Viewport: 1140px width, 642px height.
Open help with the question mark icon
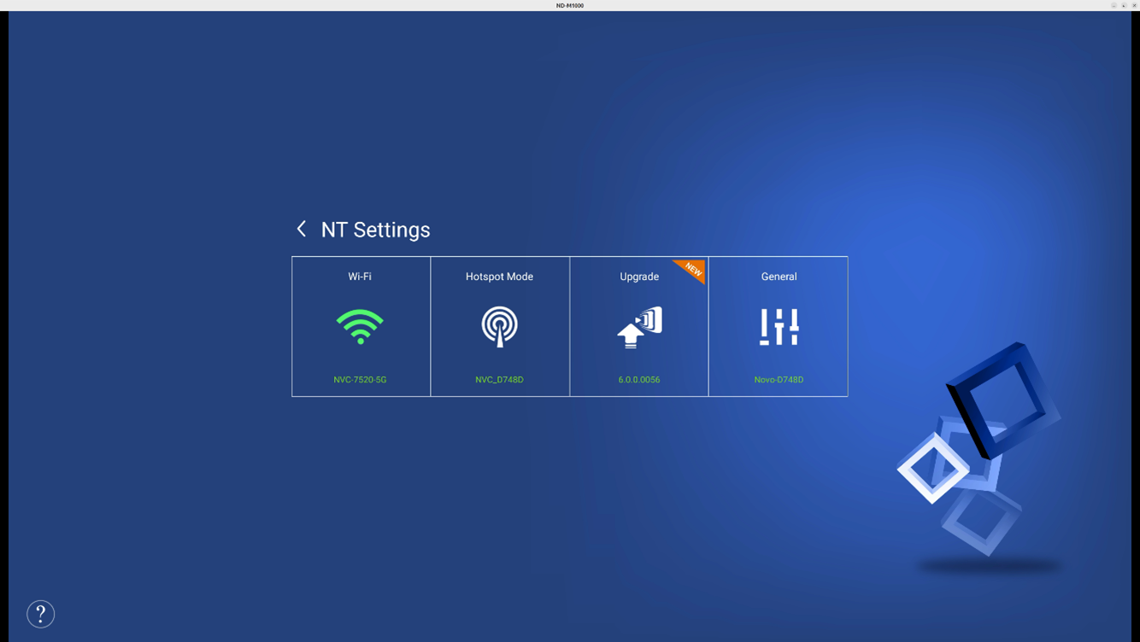click(40, 614)
